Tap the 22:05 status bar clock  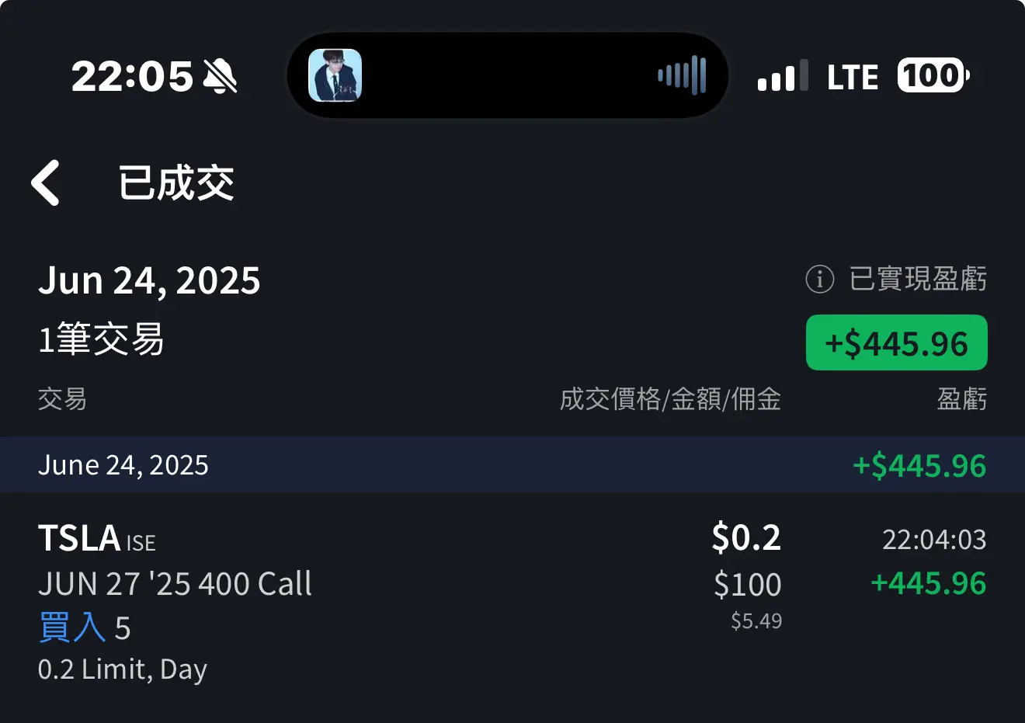132,76
